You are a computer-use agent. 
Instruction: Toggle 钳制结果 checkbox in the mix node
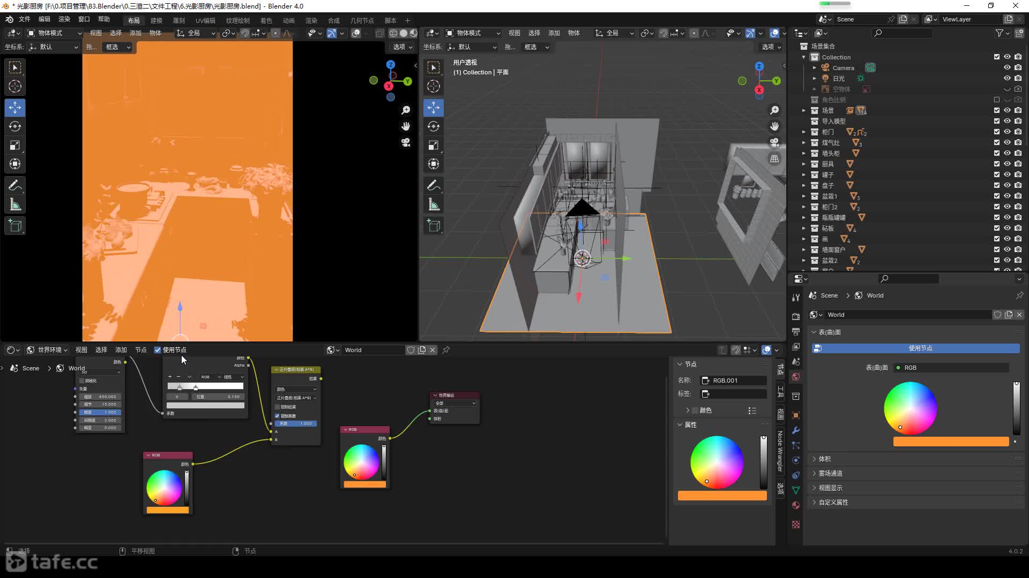click(277, 407)
